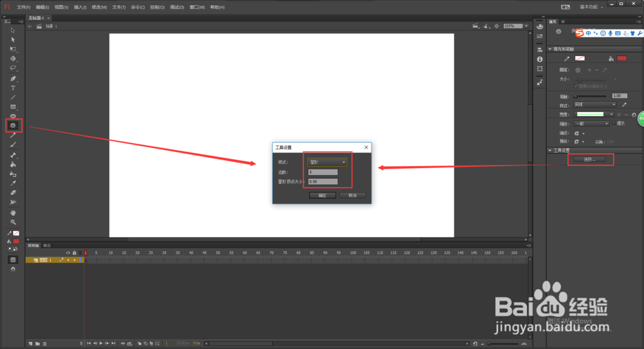Viewport: 644px width, 349px height.
Task: Select the 3D Rotation tool
Action: pos(13,59)
